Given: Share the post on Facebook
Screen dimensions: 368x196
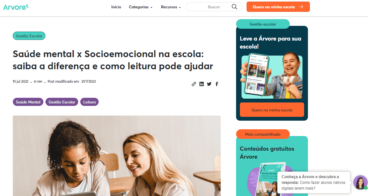Looking at the screenshot, I should [x=217, y=84].
